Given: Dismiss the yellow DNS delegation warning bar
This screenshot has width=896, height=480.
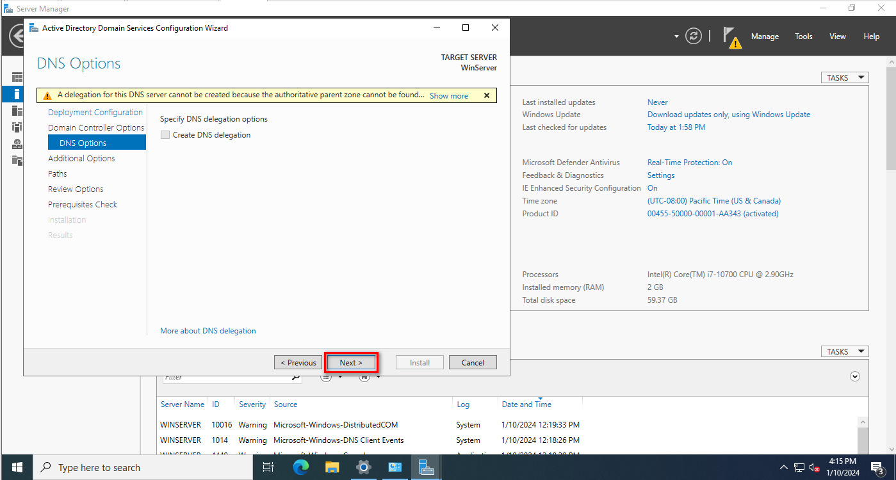Looking at the screenshot, I should [x=487, y=95].
